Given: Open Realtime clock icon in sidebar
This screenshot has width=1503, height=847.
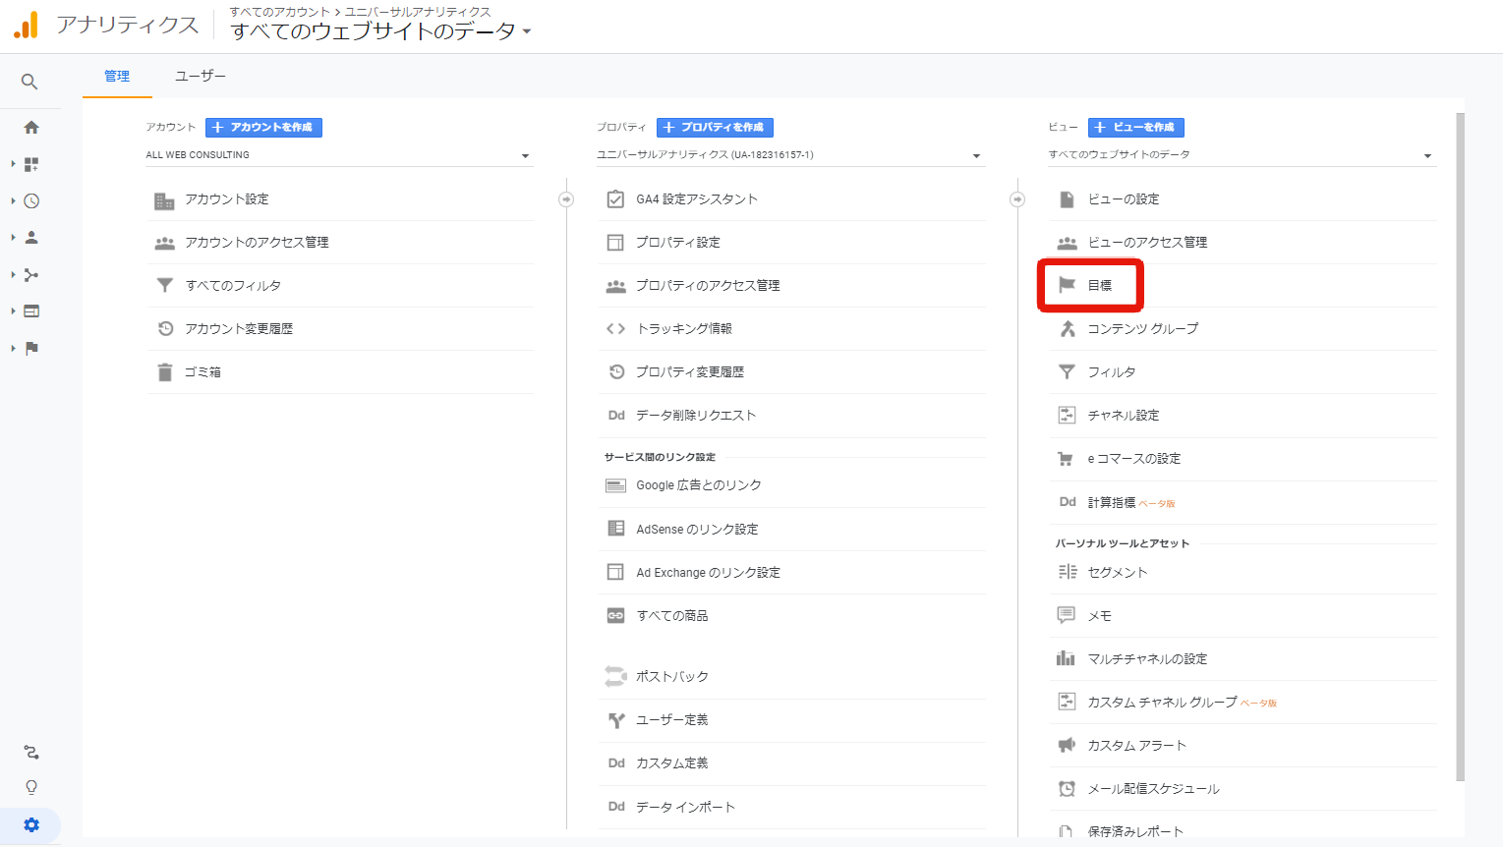Looking at the screenshot, I should (31, 200).
